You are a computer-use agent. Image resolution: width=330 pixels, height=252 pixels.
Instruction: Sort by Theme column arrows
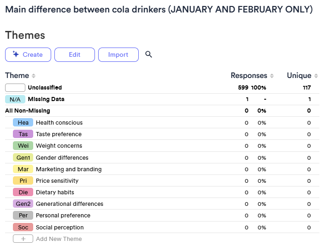click(34, 76)
